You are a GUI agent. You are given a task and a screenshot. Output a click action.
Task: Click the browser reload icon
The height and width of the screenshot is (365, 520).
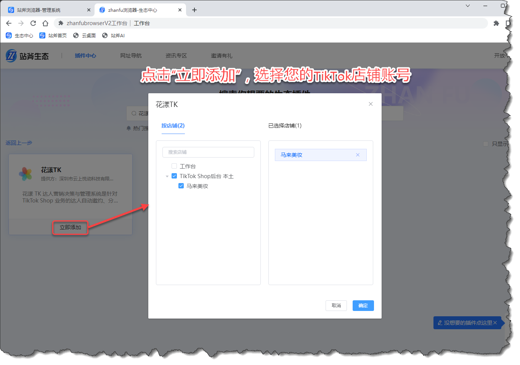coord(33,23)
